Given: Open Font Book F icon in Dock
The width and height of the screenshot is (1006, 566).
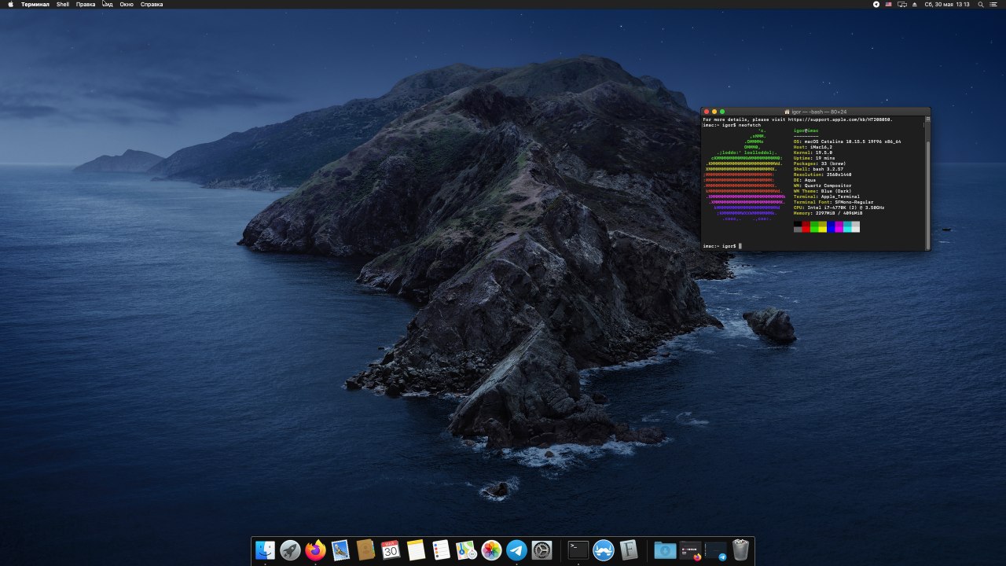Looking at the screenshot, I should [629, 550].
